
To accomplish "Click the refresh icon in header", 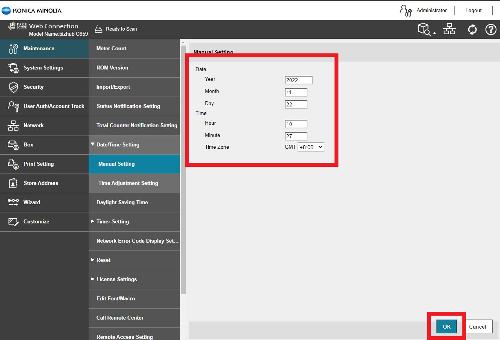I will coord(472,29).
